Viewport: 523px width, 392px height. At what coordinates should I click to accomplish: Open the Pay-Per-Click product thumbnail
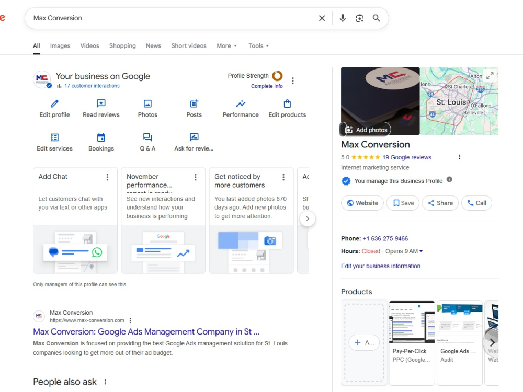click(x=412, y=321)
